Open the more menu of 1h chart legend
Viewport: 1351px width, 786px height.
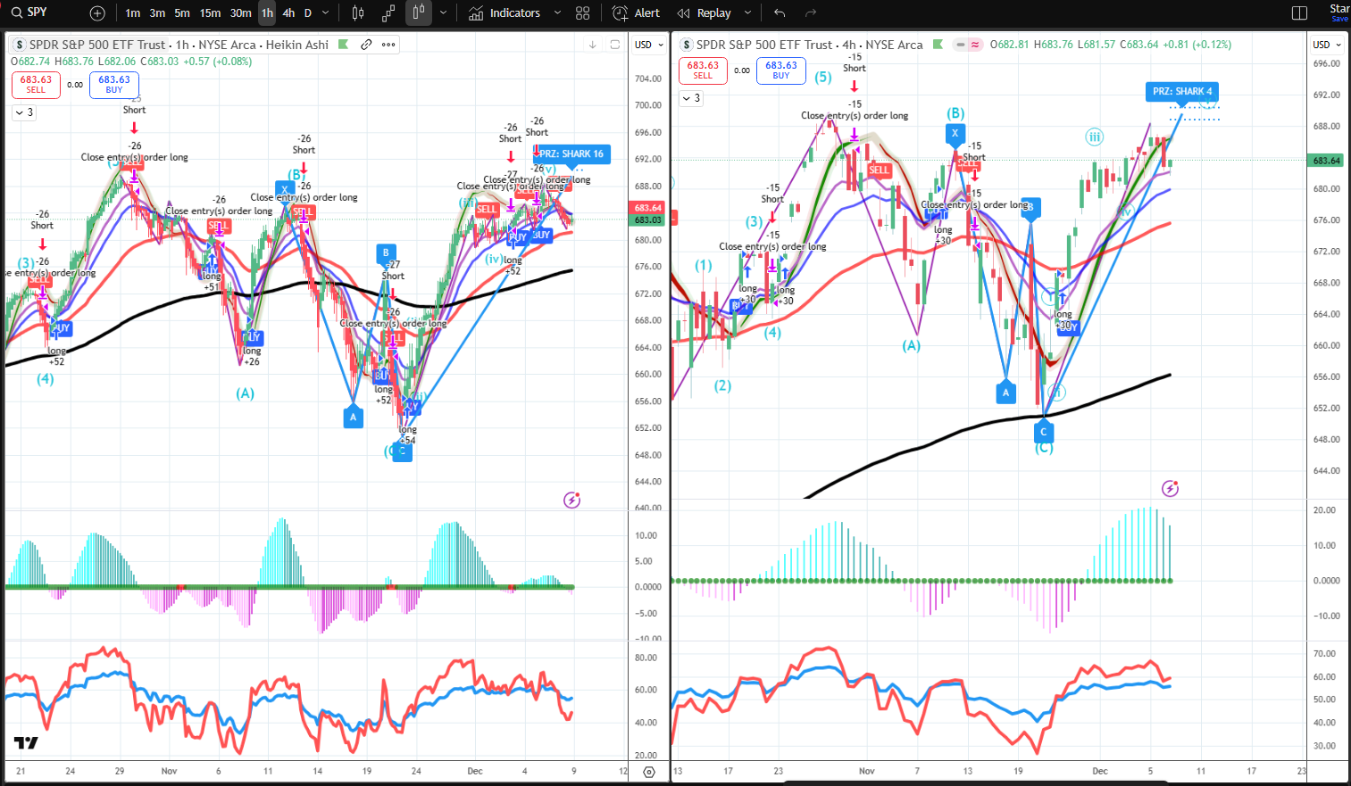click(x=388, y=45)
